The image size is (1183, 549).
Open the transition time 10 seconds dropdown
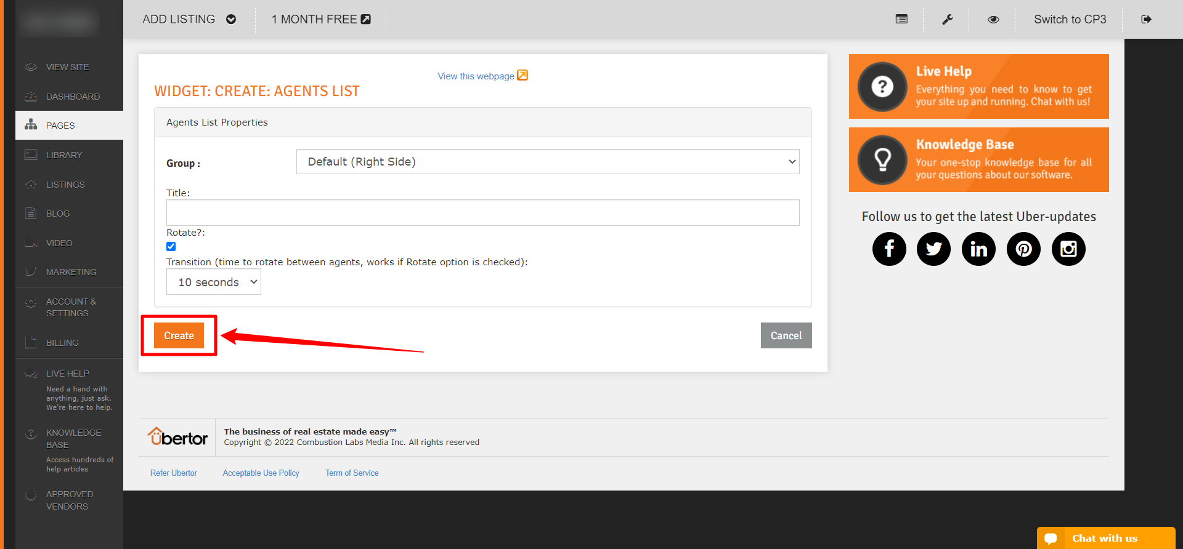(214, 282)
